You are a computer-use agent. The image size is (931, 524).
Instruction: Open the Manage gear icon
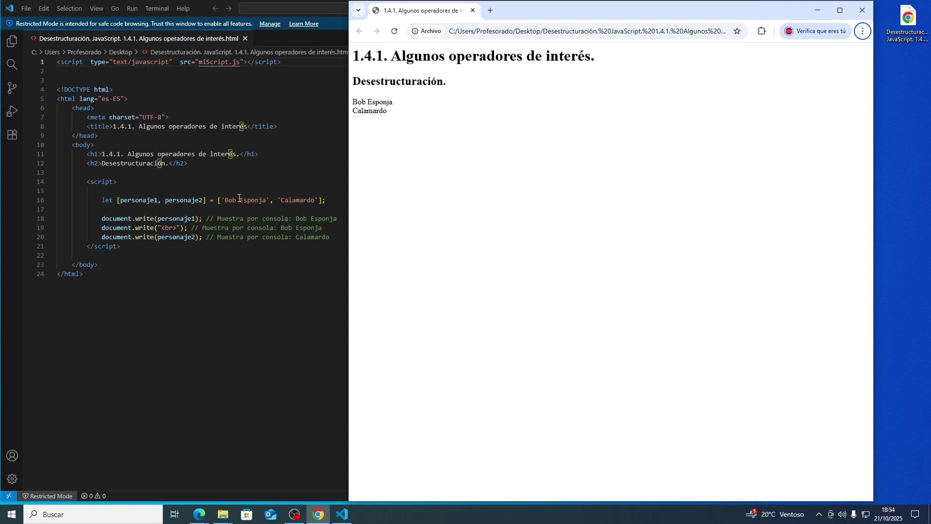[x=12, y=479]
